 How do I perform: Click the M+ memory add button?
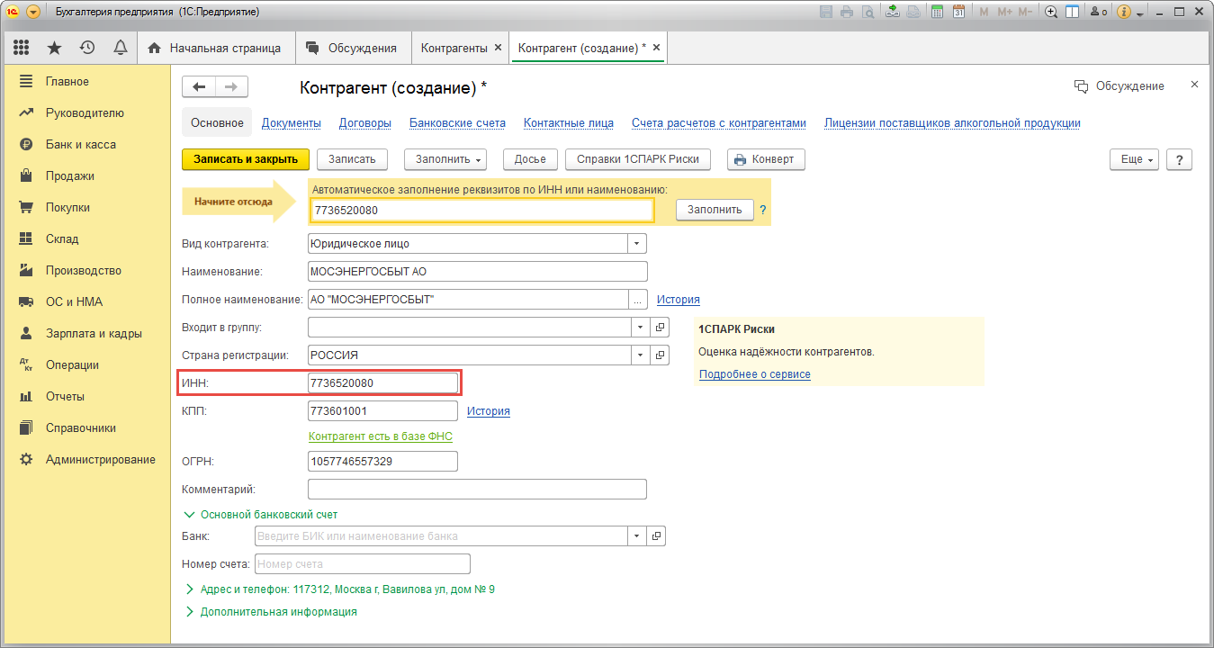[1004, 12]
